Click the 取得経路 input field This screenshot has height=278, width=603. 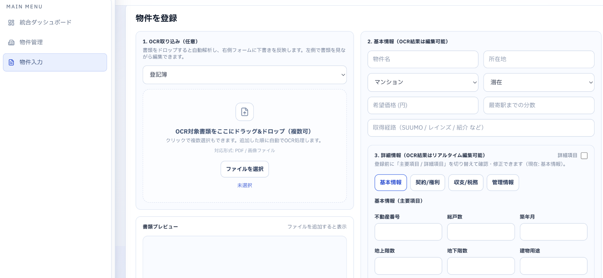point(481,128)
